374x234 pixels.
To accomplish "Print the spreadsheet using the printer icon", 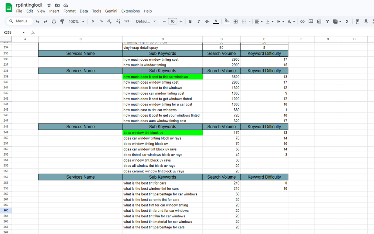I will point(54,22).
